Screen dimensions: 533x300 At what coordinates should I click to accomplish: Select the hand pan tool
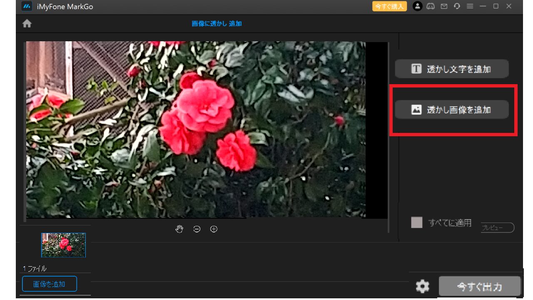point(179,229)
